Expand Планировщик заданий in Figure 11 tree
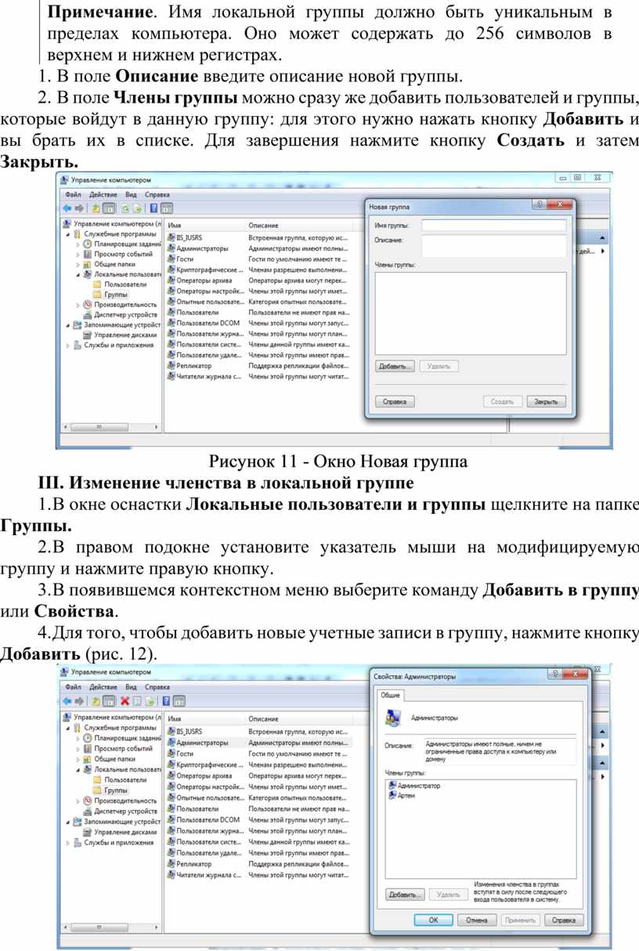This screenshot has width=639, height=951. click(78, 244)
